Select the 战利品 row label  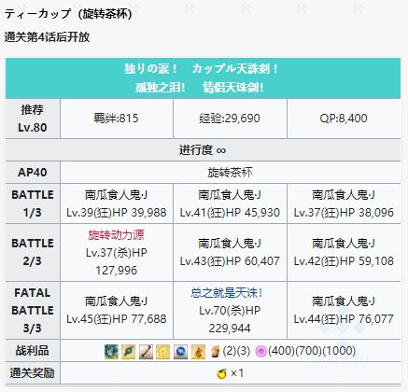coord(33,351)
